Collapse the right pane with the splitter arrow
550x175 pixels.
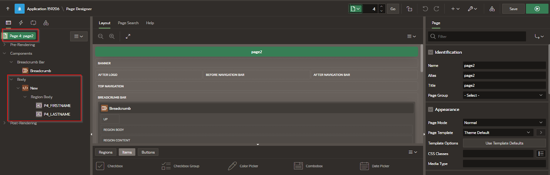(424, 134)
